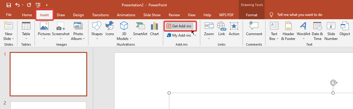353x109 pixels.
Task: Insert 3D Models
Action: click(124, 31)
